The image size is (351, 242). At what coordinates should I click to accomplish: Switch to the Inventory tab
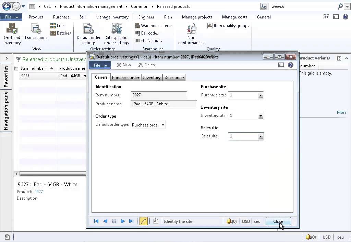pos(152,78)
